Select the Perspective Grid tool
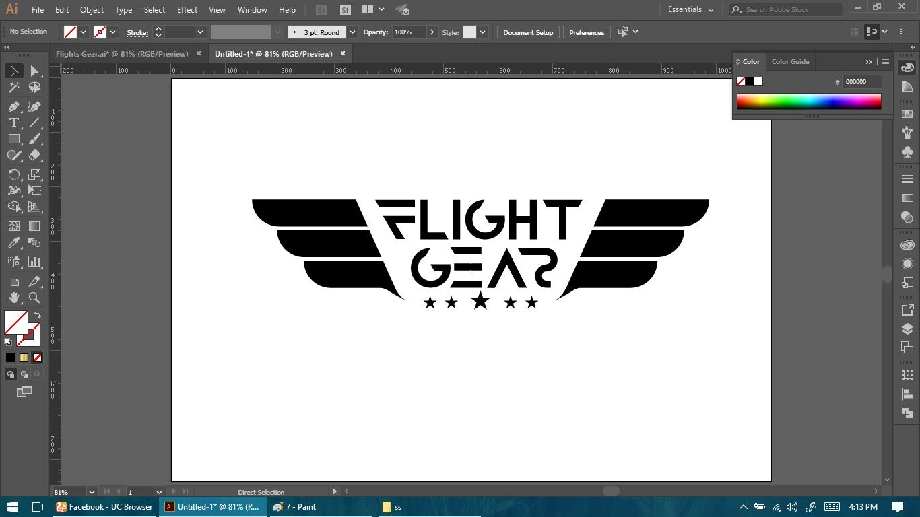920x517 pixels. click(x=35, y=207)
